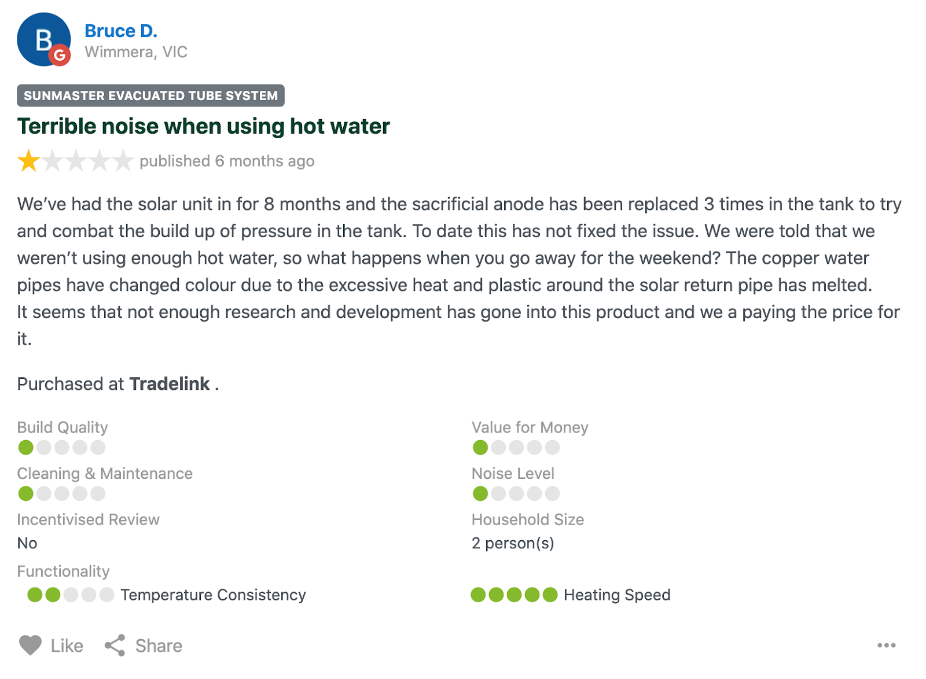The image size is (926, 679).
Task: Click Bruce D.'s profile avatar
Action: point(41,37)
